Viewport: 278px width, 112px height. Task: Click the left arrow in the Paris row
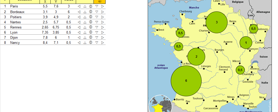(x=79, y=6)
